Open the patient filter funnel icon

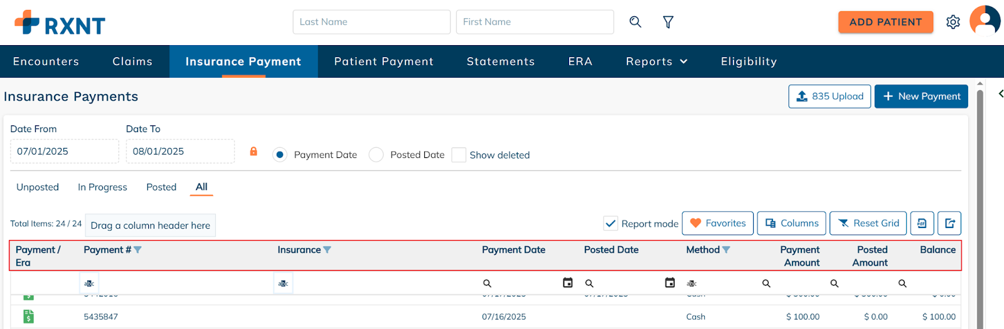click(668, 22)
